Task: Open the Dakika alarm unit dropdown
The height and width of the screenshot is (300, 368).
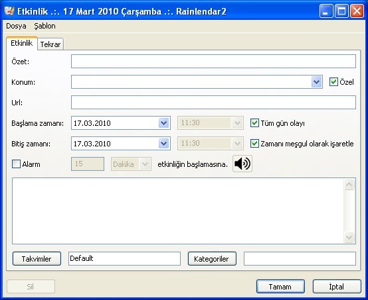Action: coord(145,164)
